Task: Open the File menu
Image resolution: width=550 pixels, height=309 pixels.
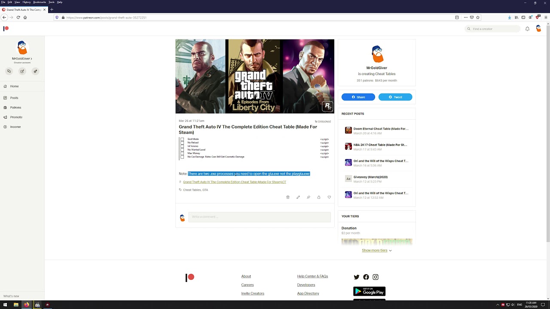Action: tap(3, 2)
